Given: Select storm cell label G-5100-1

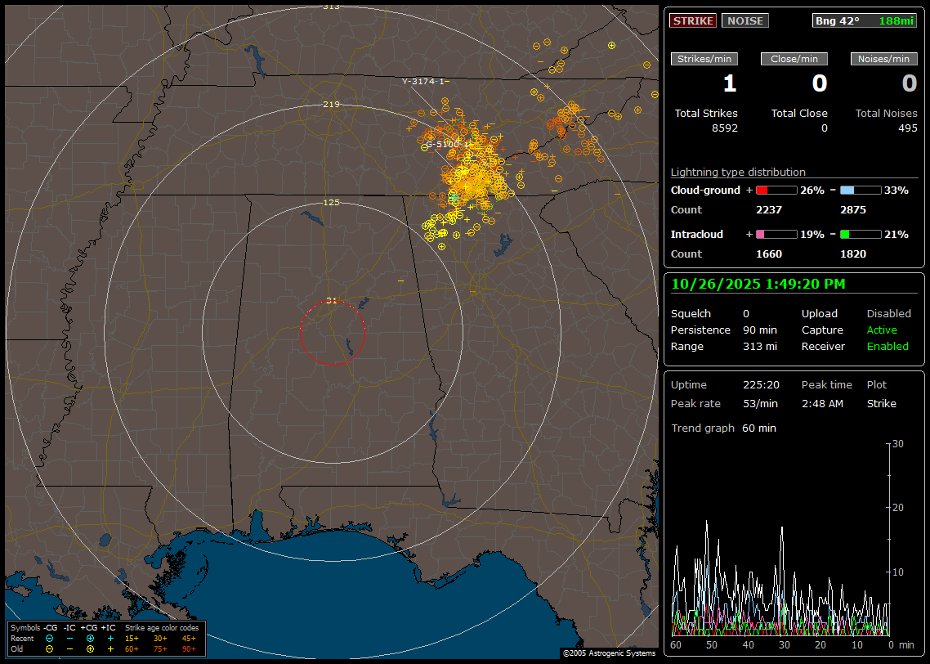Looking at the screenshot, I should 445,144.
